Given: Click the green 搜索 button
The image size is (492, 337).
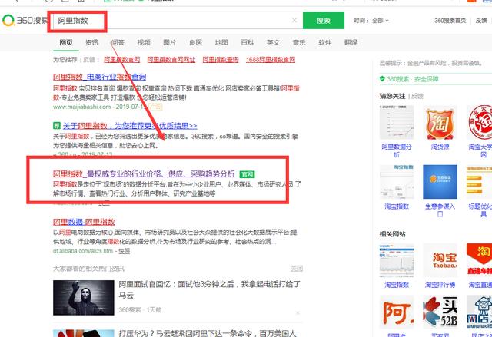Looking at the screenshot, I should 323,21.
